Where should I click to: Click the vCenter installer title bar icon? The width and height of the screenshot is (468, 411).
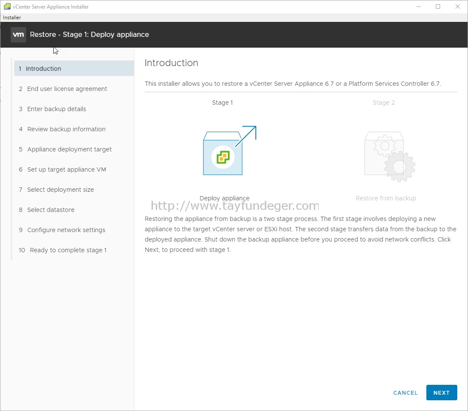click(x=7, y=6)
